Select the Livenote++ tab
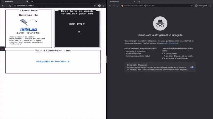The width and height of the screenshot is (213, 119). (x=15, y=2)
